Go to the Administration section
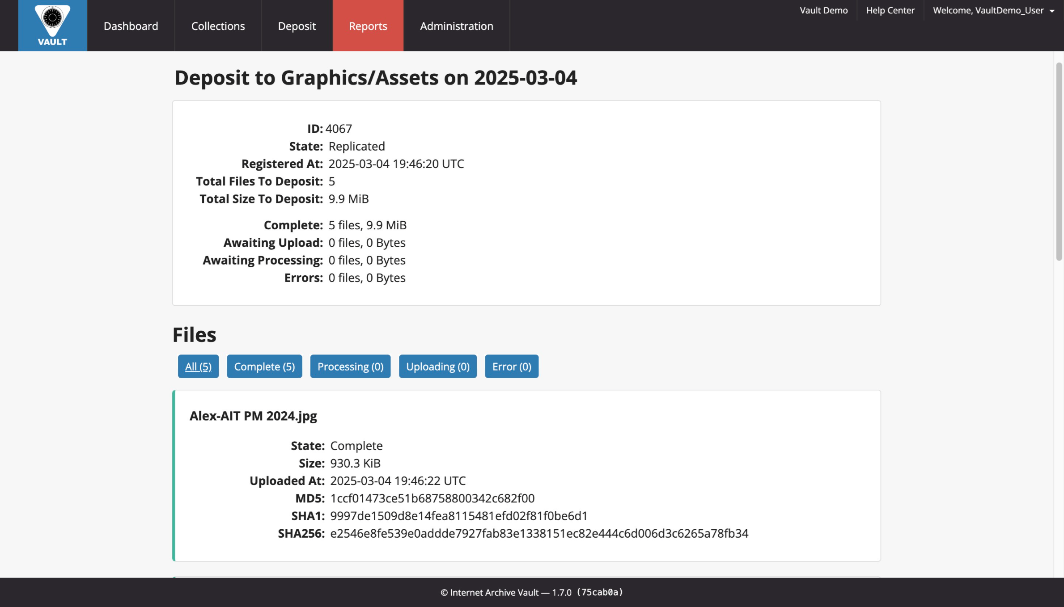 [456, 25]
